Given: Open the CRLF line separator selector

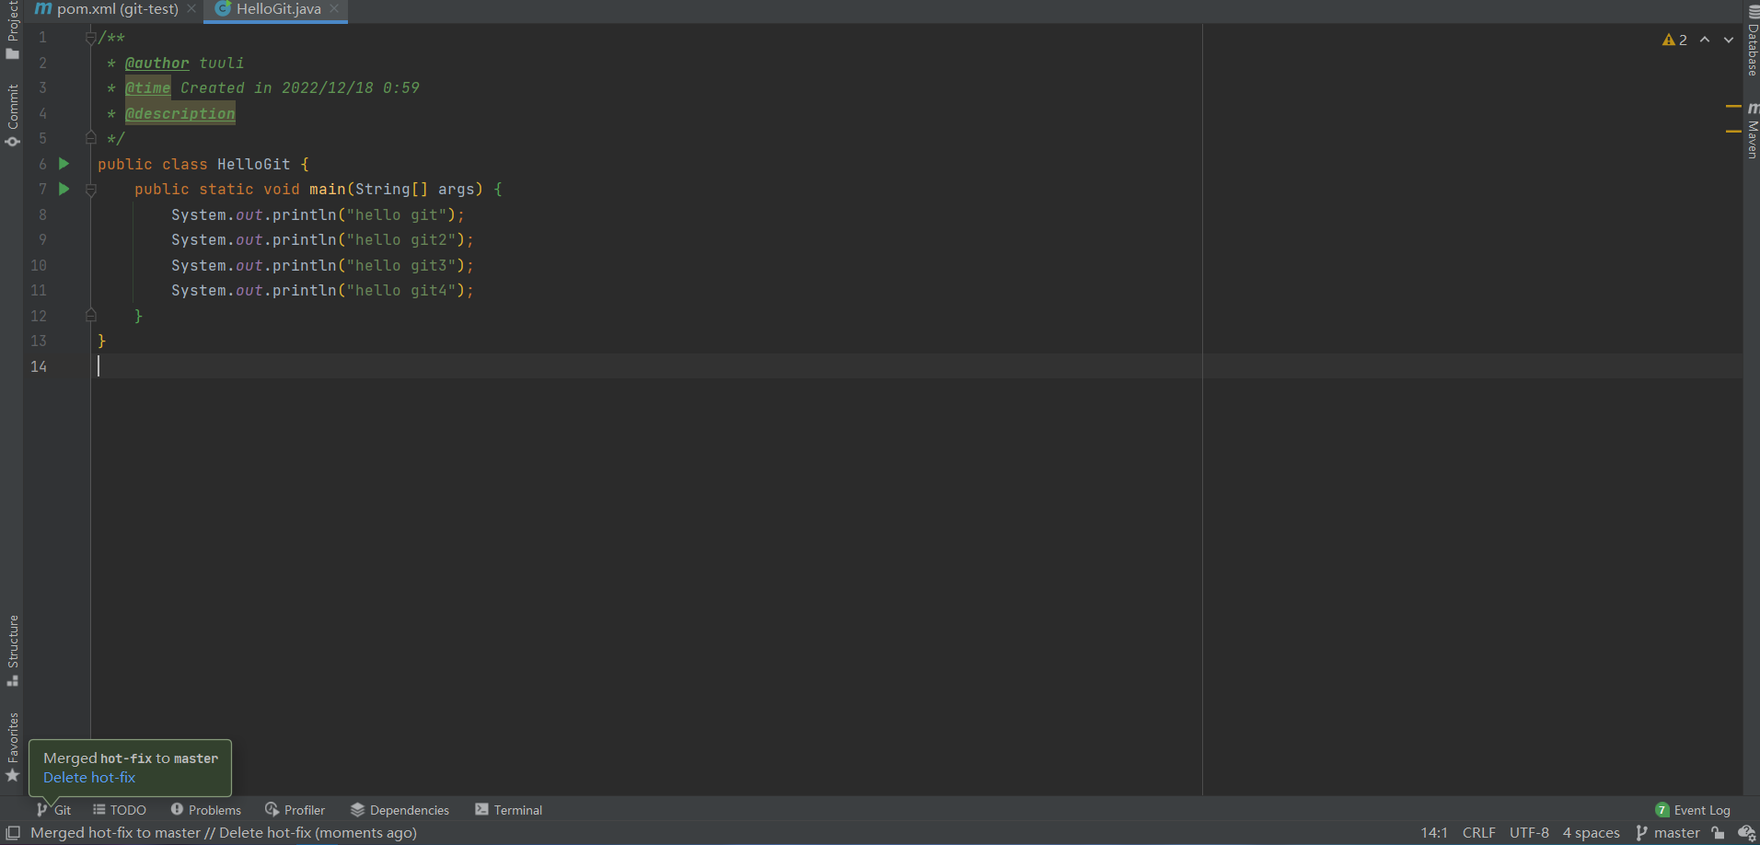Looking at the screenshot, I should click(1478, 833).
